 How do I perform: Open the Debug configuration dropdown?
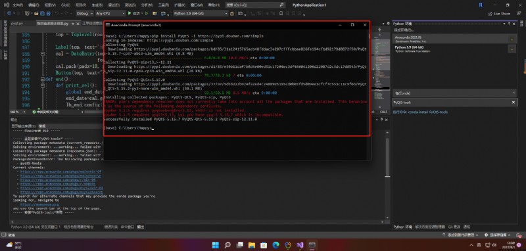(x=85, y=13)
